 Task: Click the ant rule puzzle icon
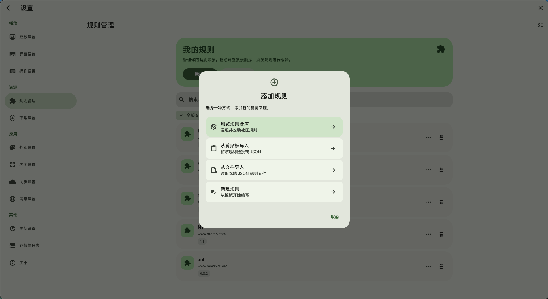[x=187, y=263]
